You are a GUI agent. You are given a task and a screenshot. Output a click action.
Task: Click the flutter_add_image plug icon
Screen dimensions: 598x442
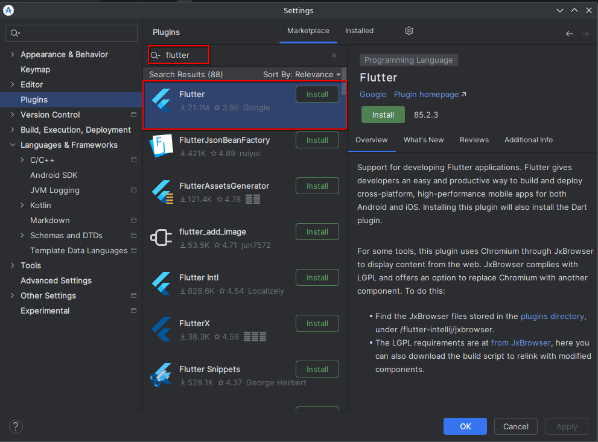(161, 238)
